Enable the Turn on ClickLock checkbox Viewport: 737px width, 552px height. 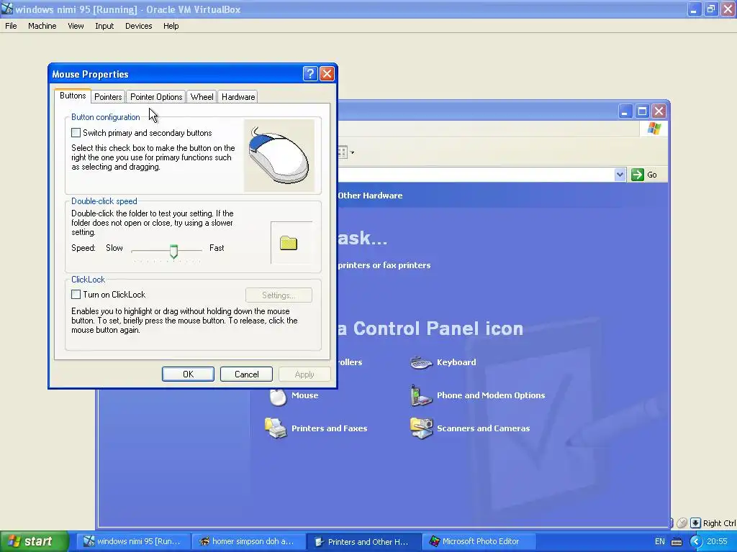pyautogui.click(x=76, y=295)
